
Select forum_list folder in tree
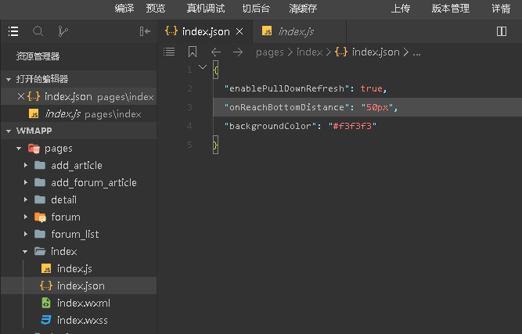78,234
